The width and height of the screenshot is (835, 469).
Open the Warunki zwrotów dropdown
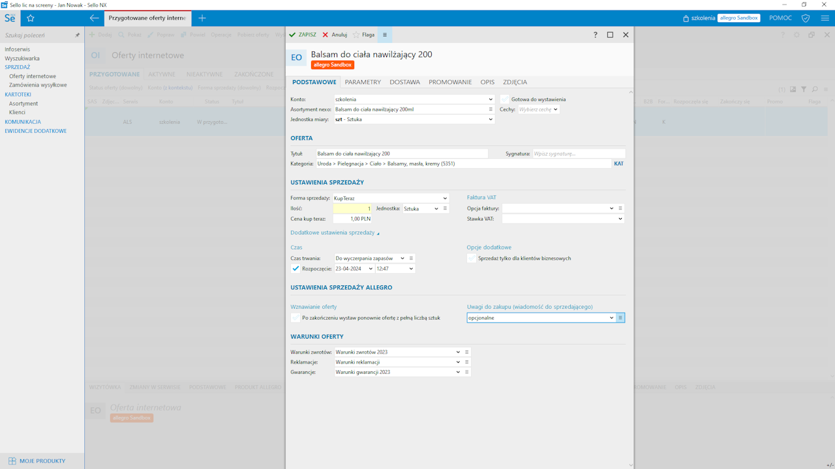click(458, 352)
